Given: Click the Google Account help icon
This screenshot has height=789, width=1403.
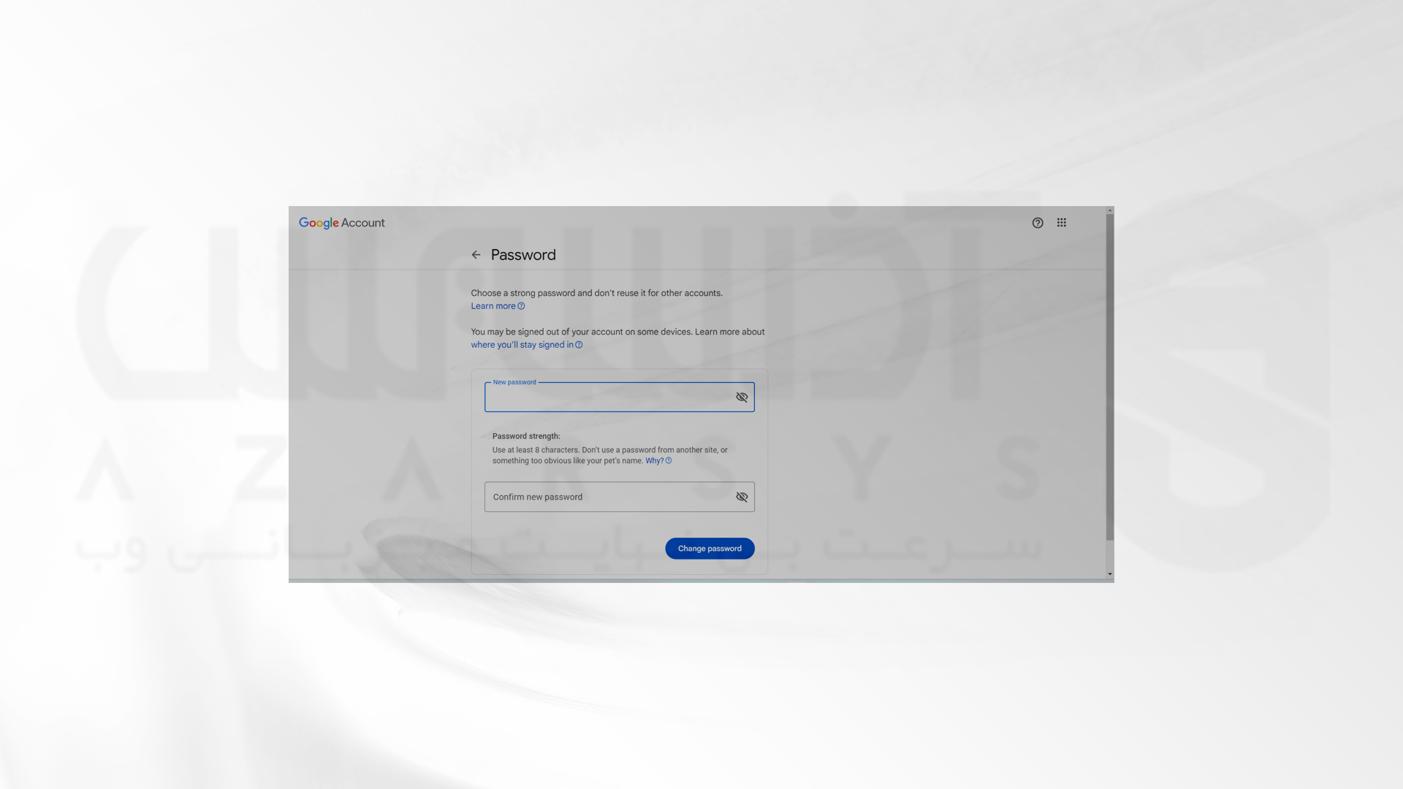Looking at the screenshot, I should [1037, 224].
